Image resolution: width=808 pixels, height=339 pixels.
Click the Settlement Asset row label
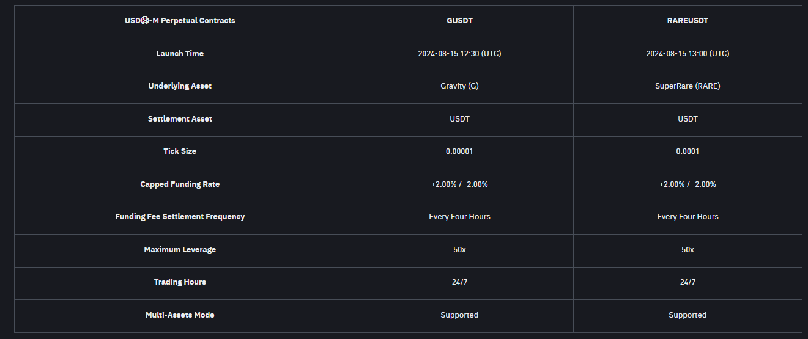180,119
